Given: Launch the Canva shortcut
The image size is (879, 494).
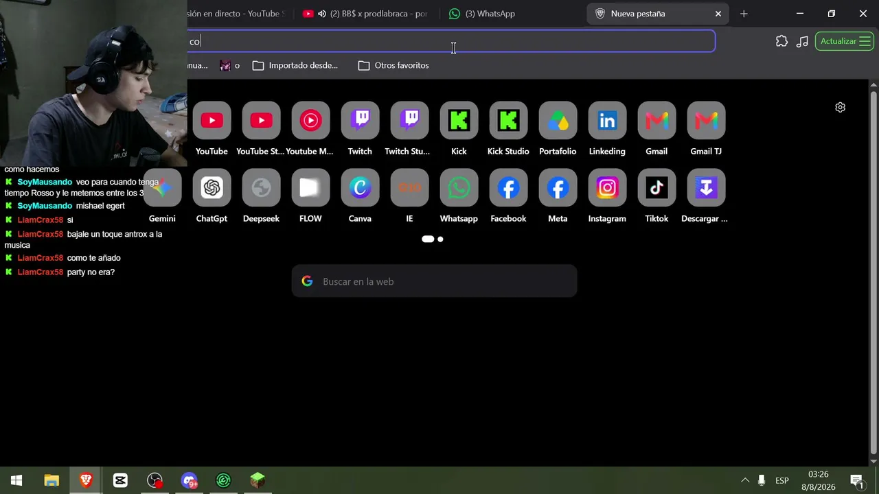Looking at the screenshot, I should coord(360,188).
